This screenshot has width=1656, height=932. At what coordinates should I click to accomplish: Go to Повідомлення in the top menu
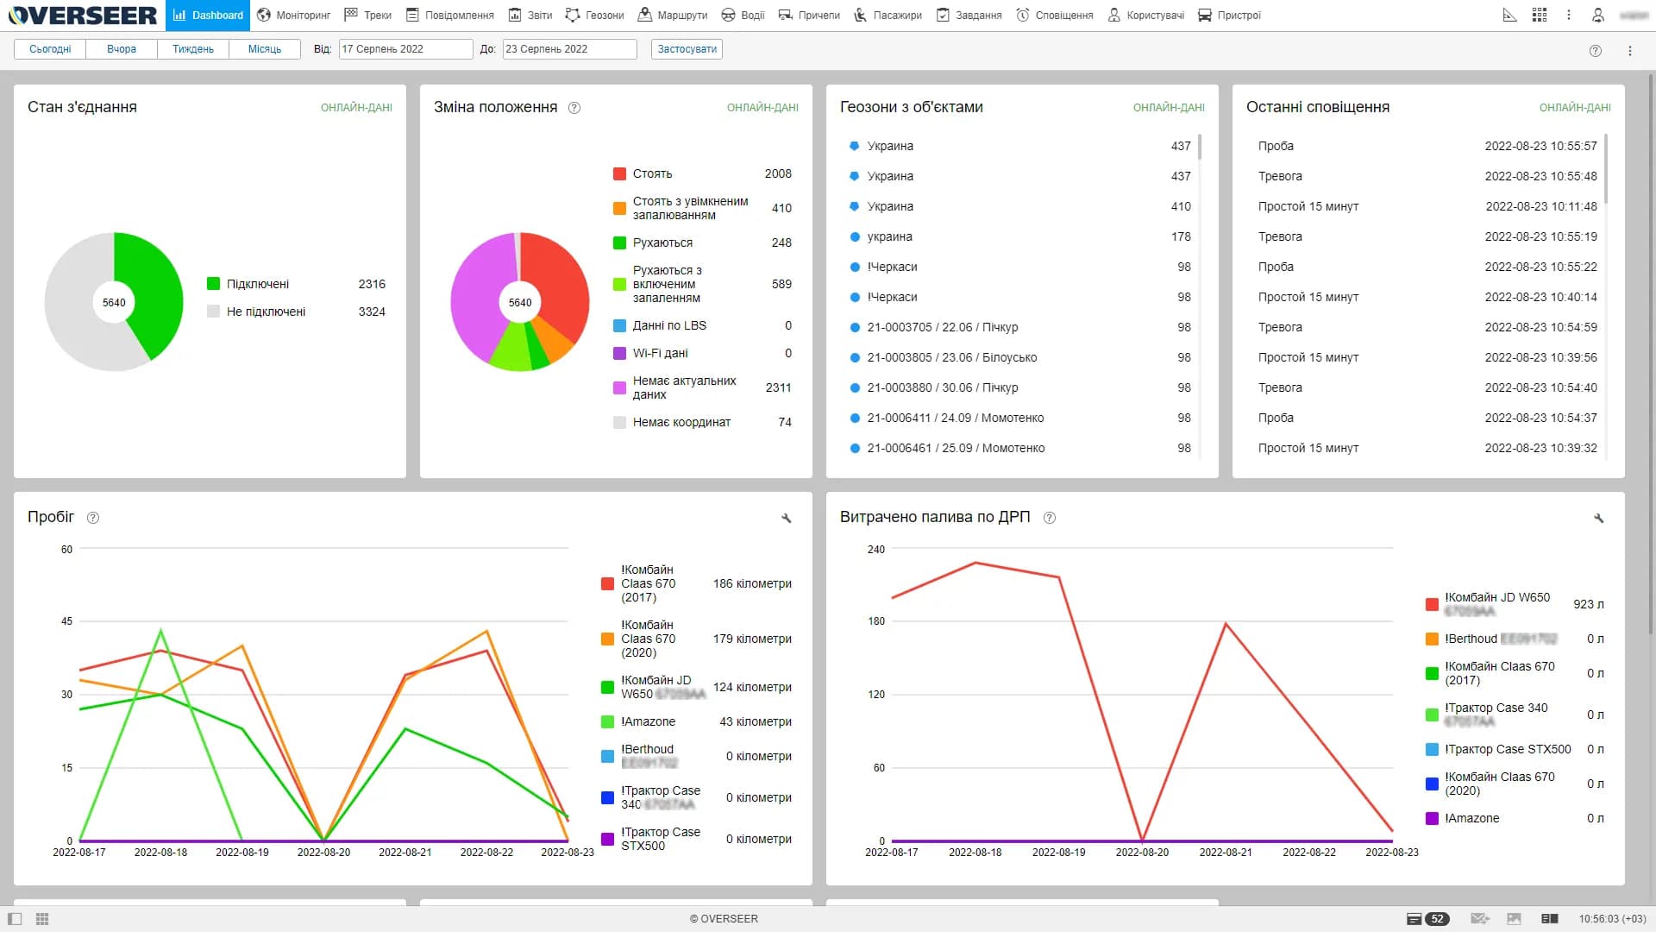click(449, 16)
